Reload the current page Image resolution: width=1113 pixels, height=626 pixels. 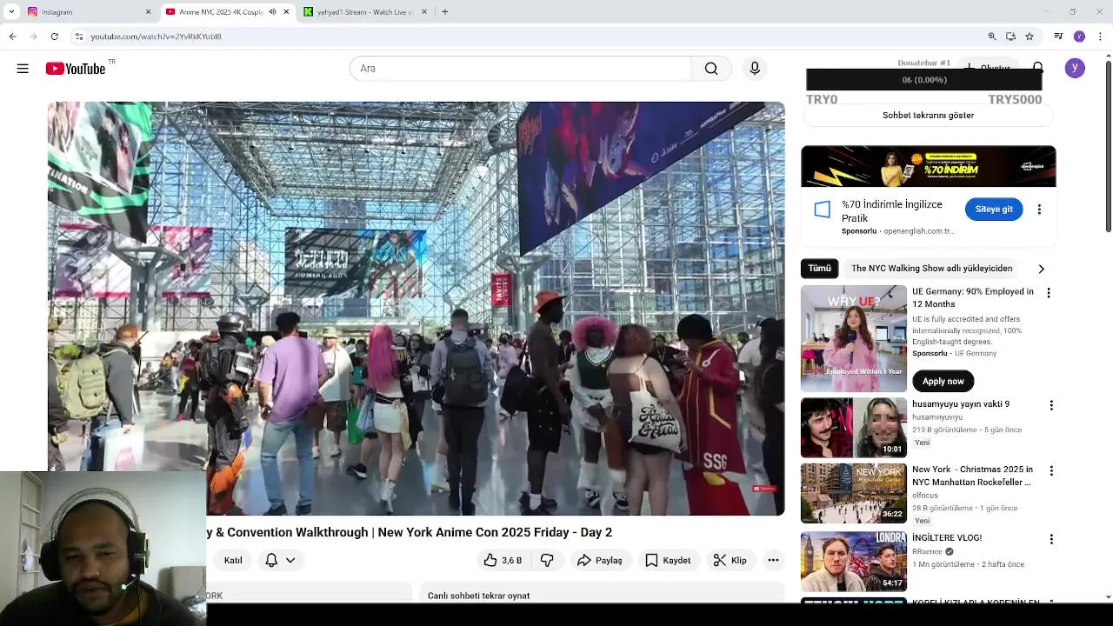click(x=54, y=37)
